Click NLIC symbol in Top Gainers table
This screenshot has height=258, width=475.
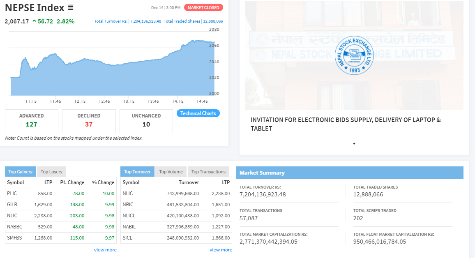coord(12,216)
